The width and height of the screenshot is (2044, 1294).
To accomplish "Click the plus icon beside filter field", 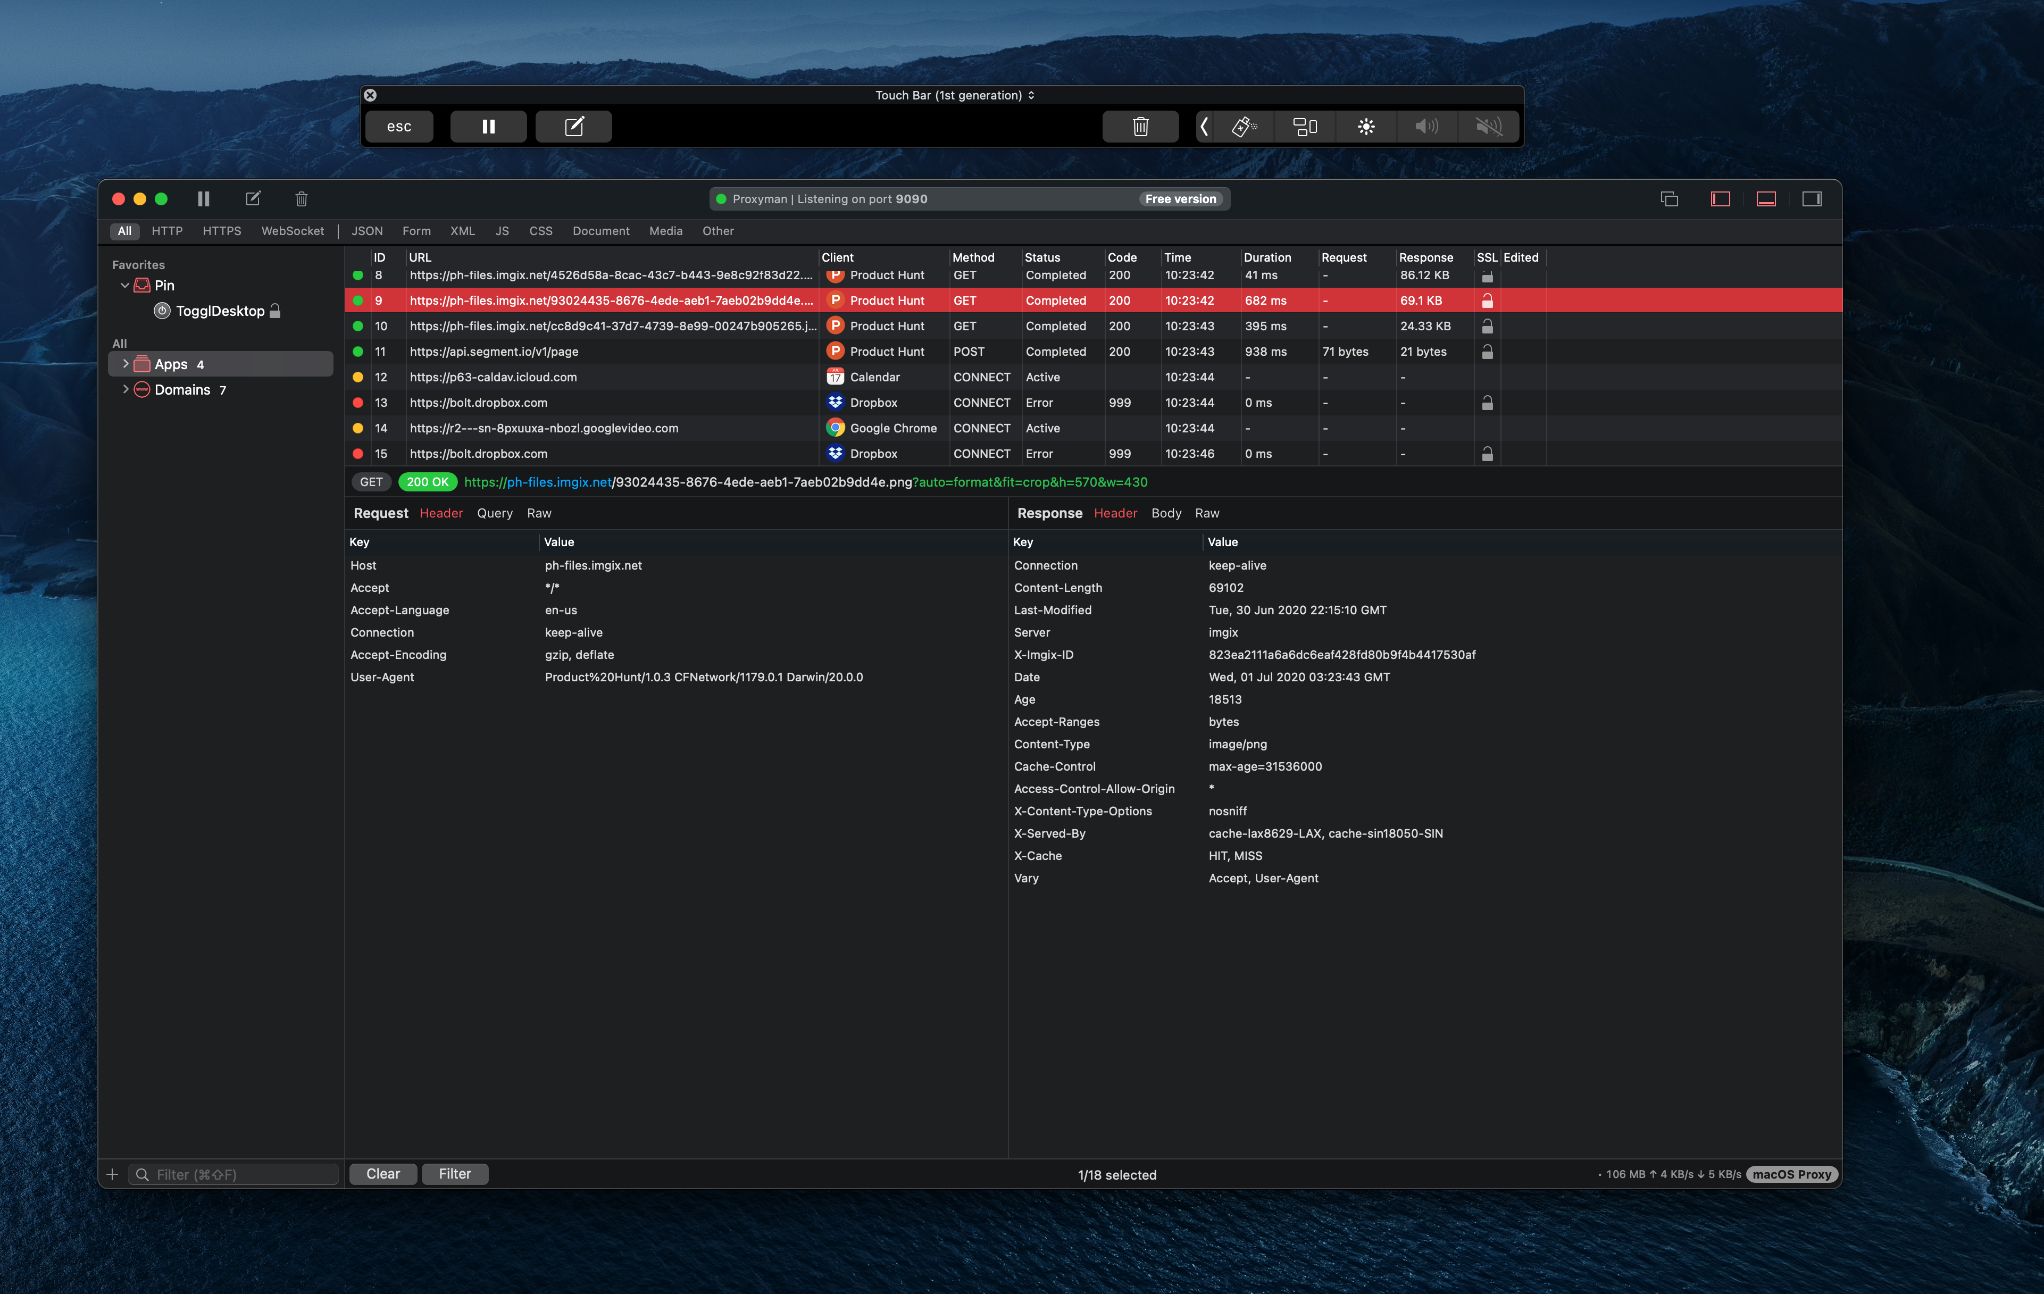I will (112, 1174).
